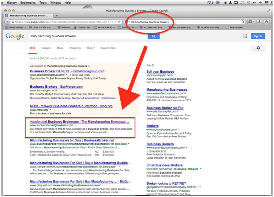
Task: Open Small Business Brokers ad link
Action: pos(164,165)
